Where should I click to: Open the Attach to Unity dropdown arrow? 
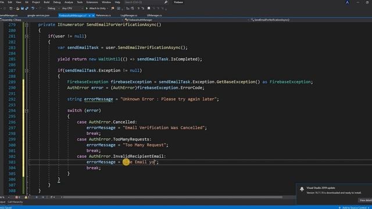pos(108,8)
